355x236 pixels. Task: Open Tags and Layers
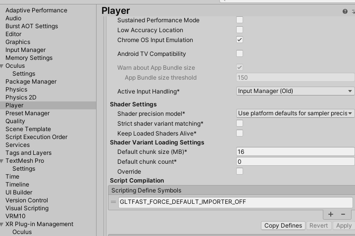pyautogui.click(x=29, y=153)
